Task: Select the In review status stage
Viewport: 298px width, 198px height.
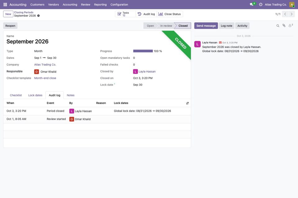Action: (x=166, y=26)
